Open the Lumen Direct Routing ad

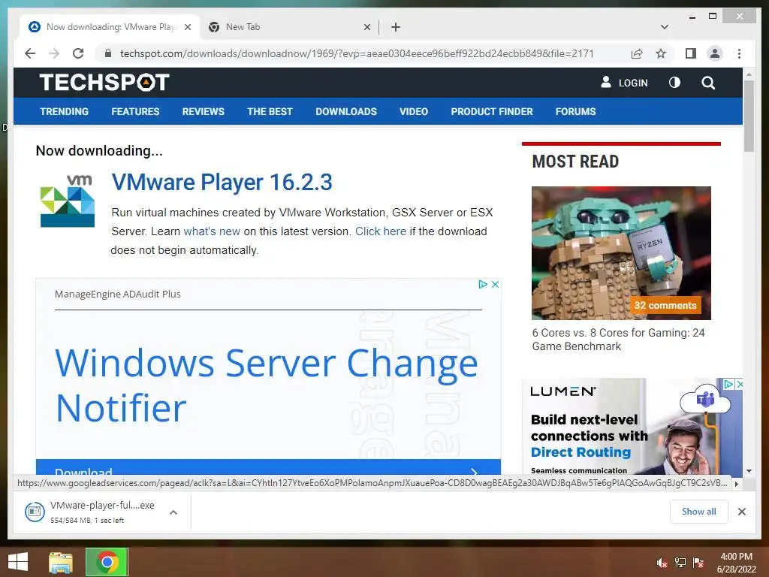click(632, 426)
